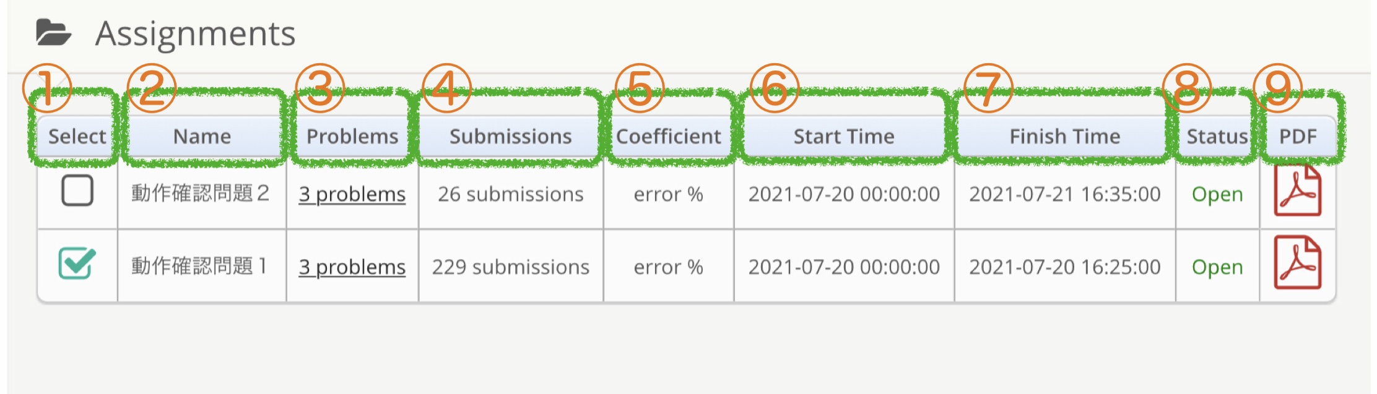The width and height of the screenshot is (1377, 394).
Task: Click the Problems column header
Action: (352, 136)
